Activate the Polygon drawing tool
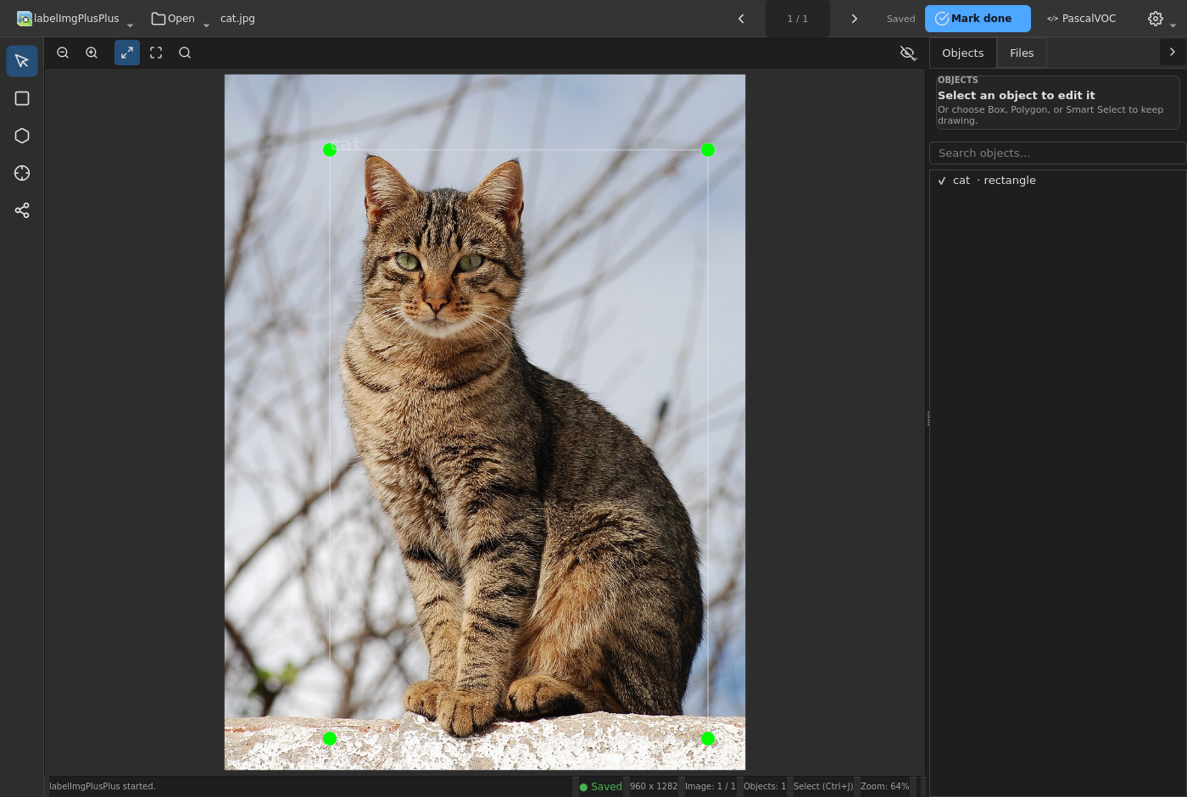This screenshot has width=1187, height=797. [x=22, y=136]
